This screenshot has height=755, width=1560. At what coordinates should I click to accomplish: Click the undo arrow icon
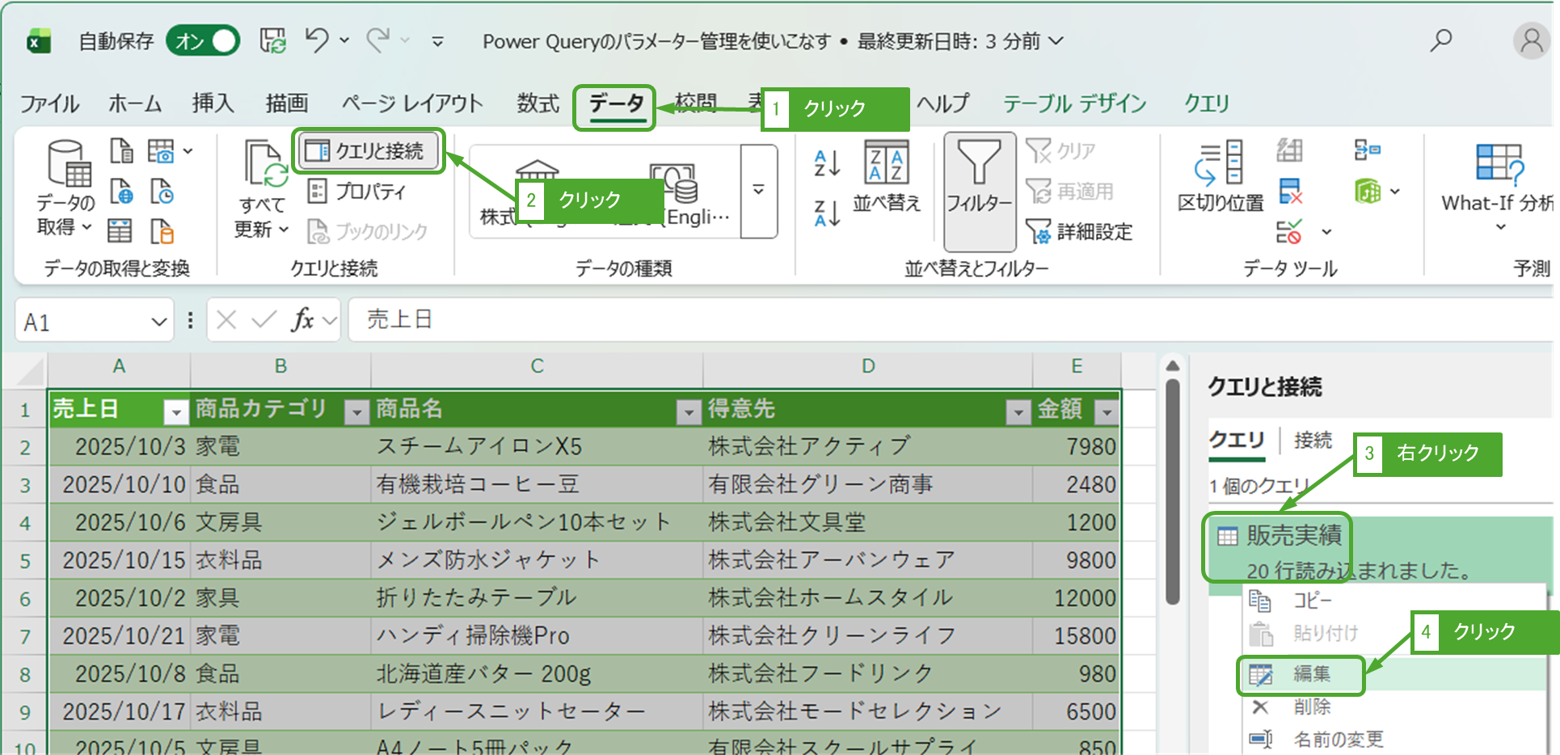point(316,40)
